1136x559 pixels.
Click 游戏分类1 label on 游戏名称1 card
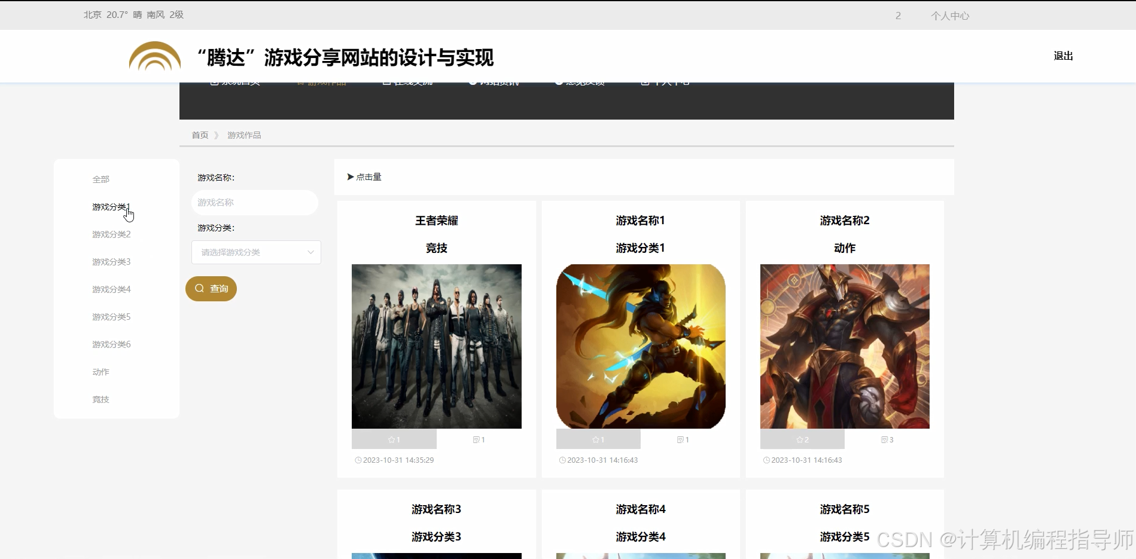641,248
